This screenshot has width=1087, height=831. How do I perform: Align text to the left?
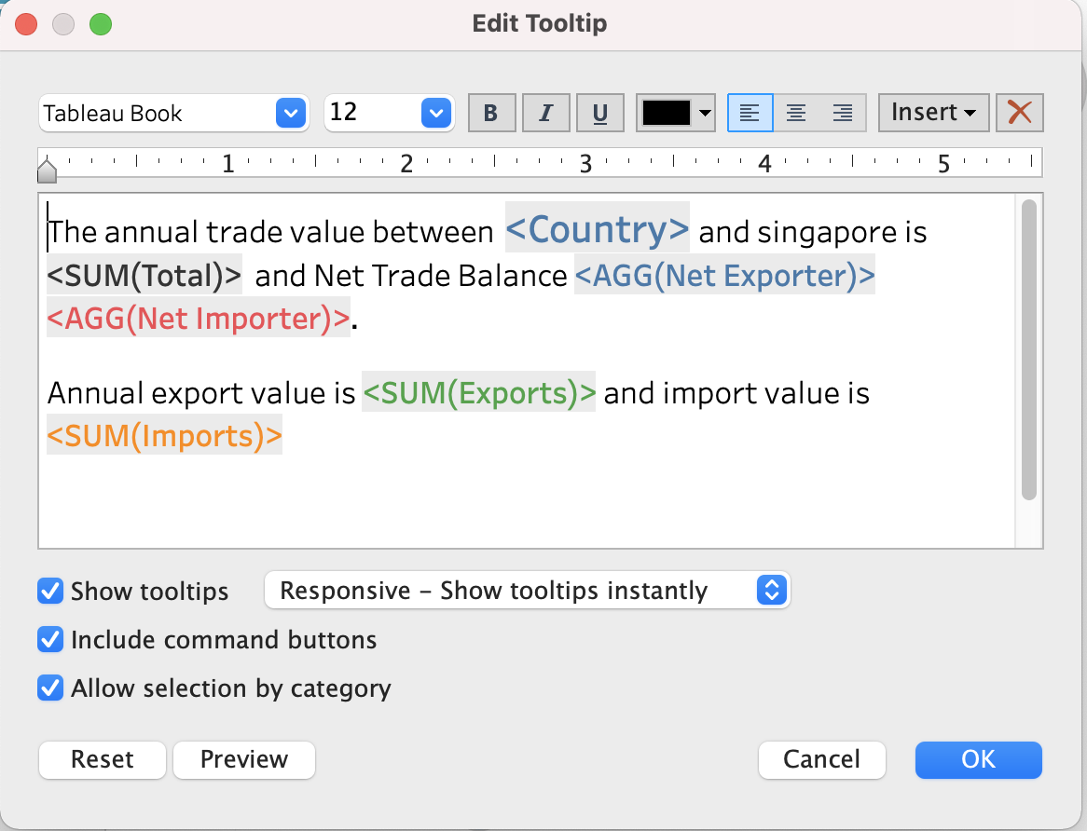point(750,113)
